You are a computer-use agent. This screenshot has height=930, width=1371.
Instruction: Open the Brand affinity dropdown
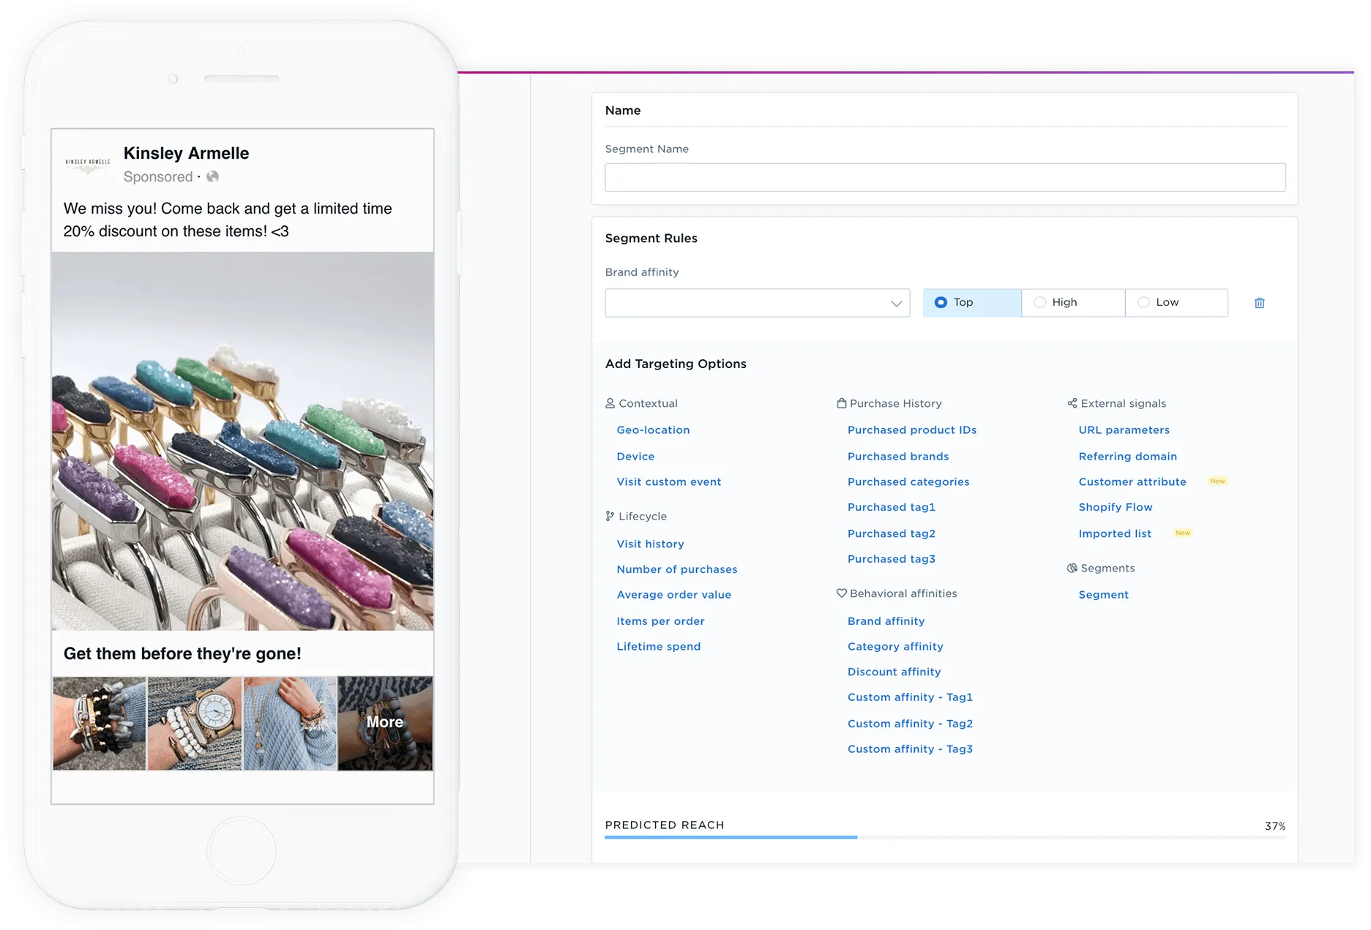click(757, 303)
